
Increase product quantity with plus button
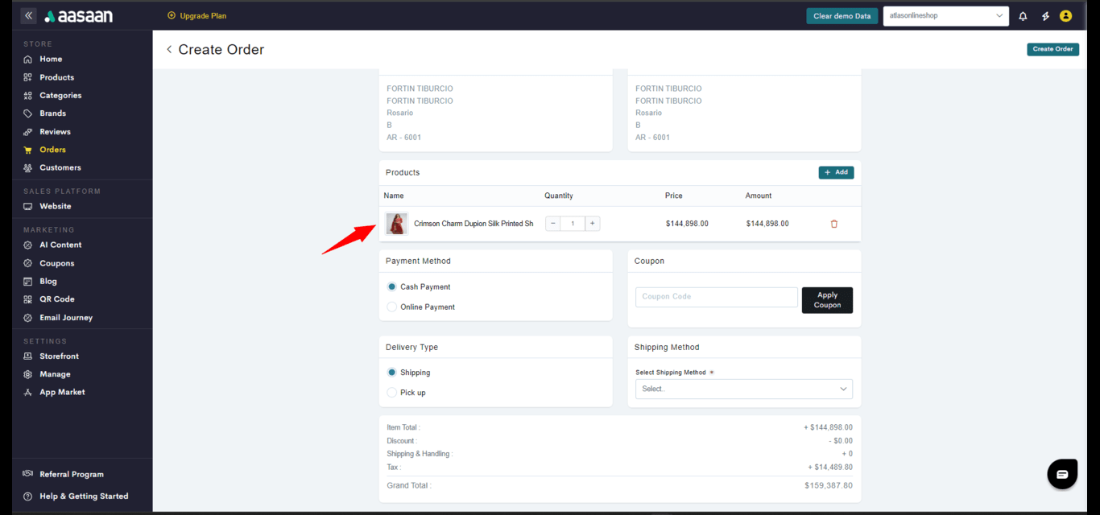coord(592,224)
